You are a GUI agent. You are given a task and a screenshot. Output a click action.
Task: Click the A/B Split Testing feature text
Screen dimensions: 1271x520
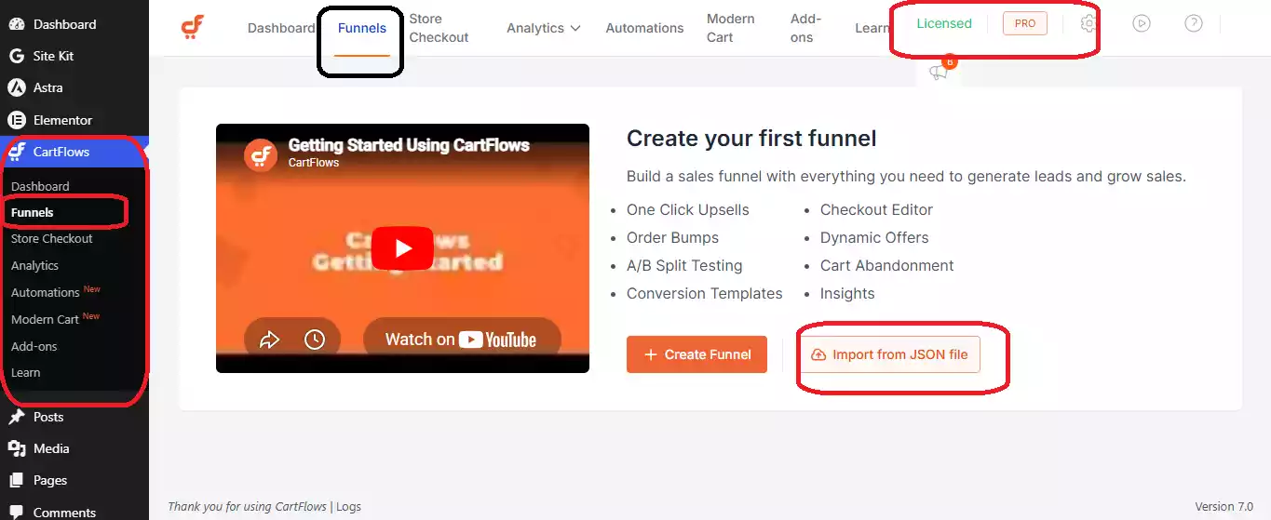coord(684,265)
